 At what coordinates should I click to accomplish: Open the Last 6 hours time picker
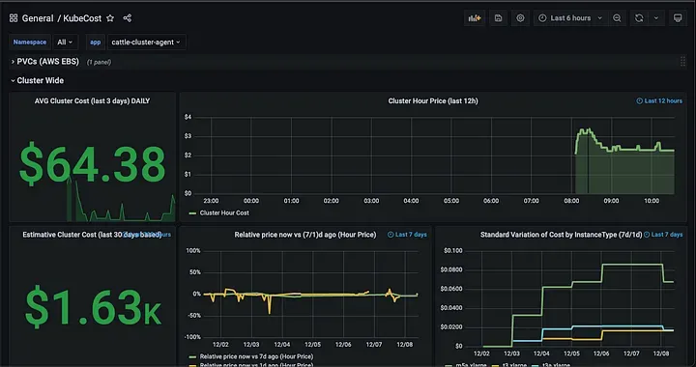pyautogui.click(x=570, y=18)
